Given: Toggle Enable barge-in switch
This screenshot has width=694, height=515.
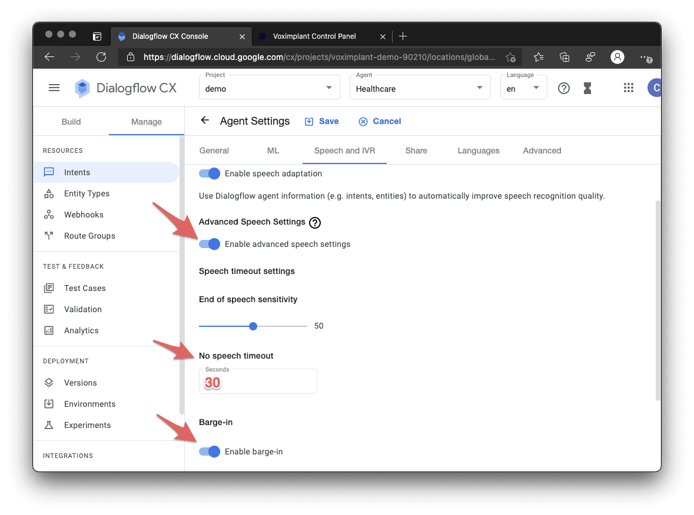Looking at the screenshot, I should 210,452.
